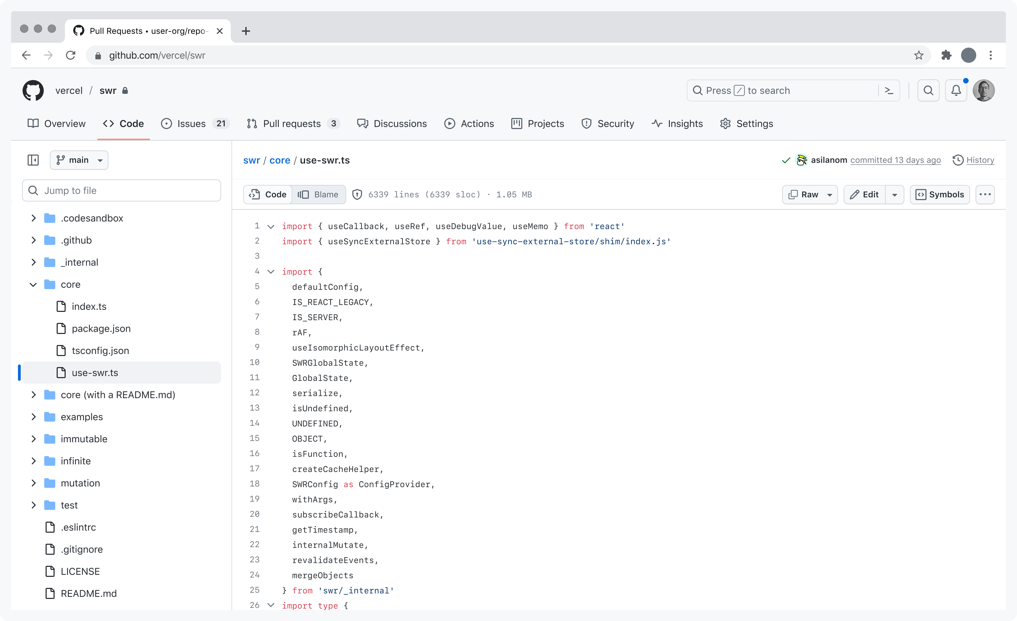Click swr breadcrumb link
The height and width of the screenshot is (621, 1017).
pyautogui.click(x=251, y=160)
